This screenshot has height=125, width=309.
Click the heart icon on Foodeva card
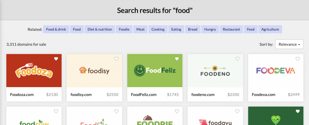click(x=298, y=59)
